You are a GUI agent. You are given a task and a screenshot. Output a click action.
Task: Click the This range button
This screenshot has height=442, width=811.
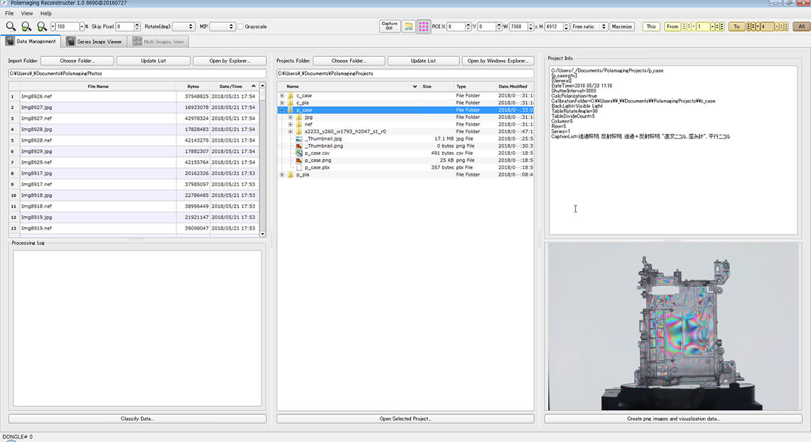[x=651, y=26]
